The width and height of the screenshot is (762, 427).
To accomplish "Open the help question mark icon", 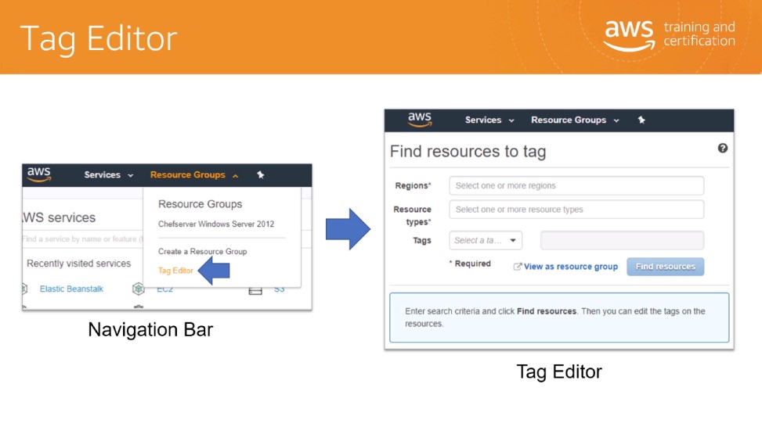I will coord(723,148).
